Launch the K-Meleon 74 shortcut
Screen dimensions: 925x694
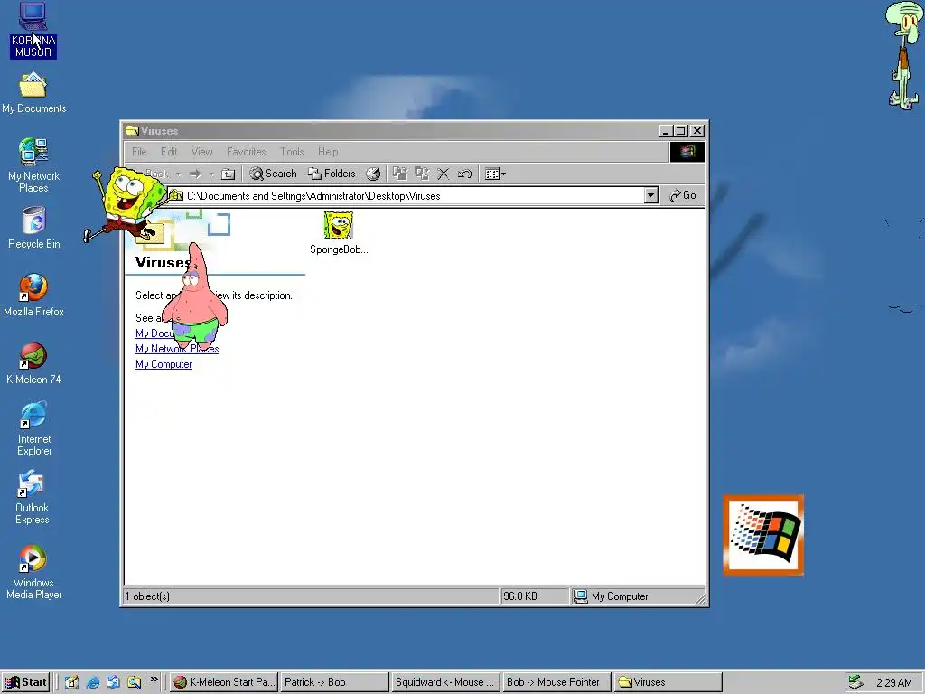point(33,363)
